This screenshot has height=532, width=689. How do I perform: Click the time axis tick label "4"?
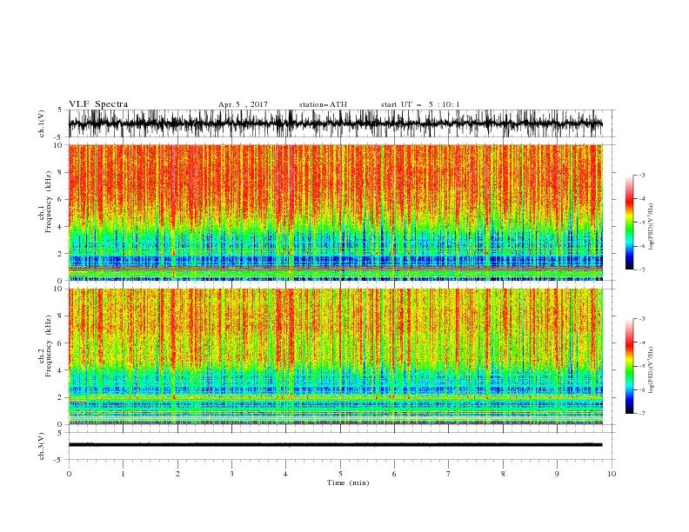click(285, 474)
